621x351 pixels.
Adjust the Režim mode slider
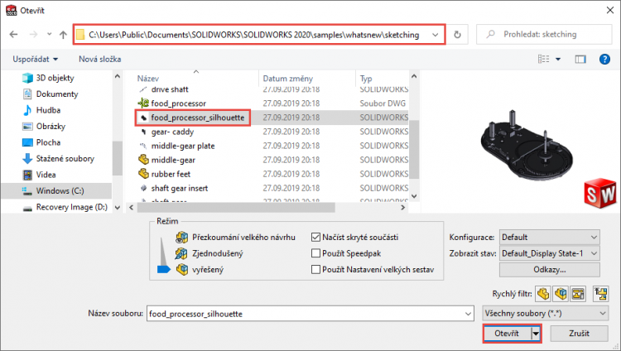tap(163, 270)
